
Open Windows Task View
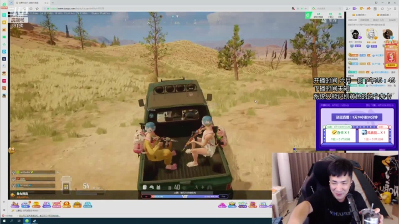pyautogui.click(x=19, y=221)
